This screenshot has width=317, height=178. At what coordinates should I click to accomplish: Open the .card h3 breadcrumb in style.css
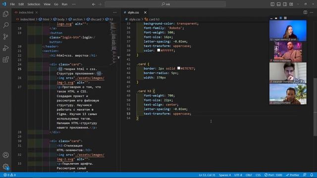pos(152,19)
